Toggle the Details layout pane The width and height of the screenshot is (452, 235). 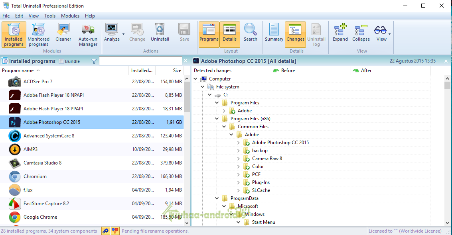click(x=229, y=35)
